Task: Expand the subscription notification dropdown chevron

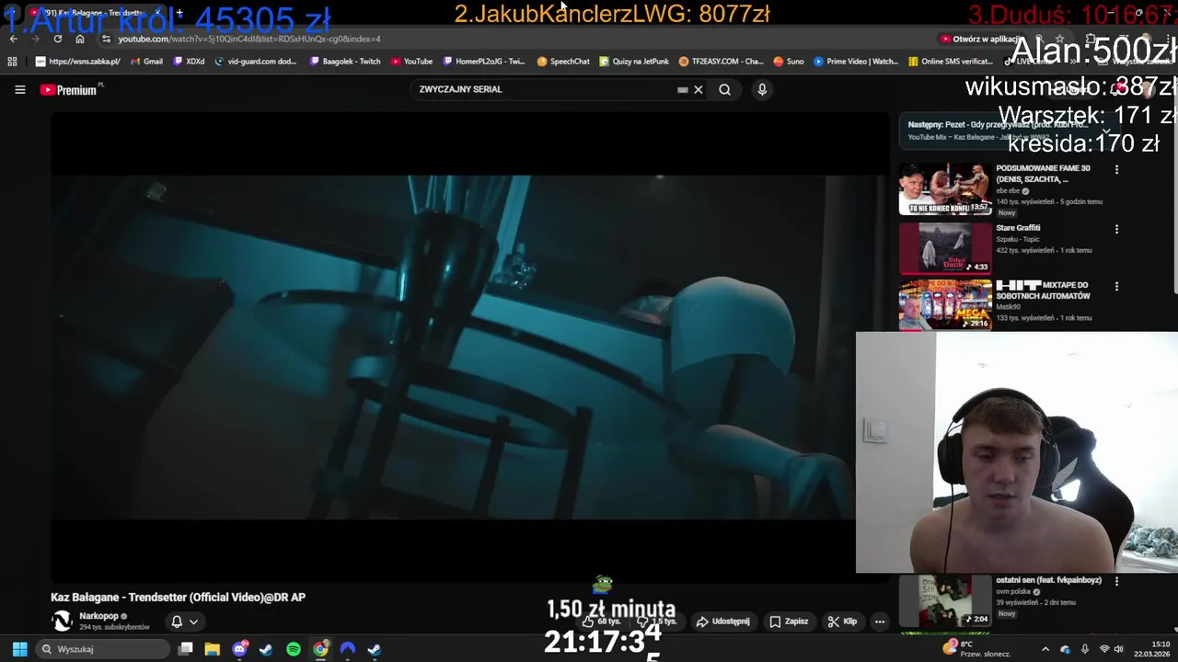Action: (193, 622)
